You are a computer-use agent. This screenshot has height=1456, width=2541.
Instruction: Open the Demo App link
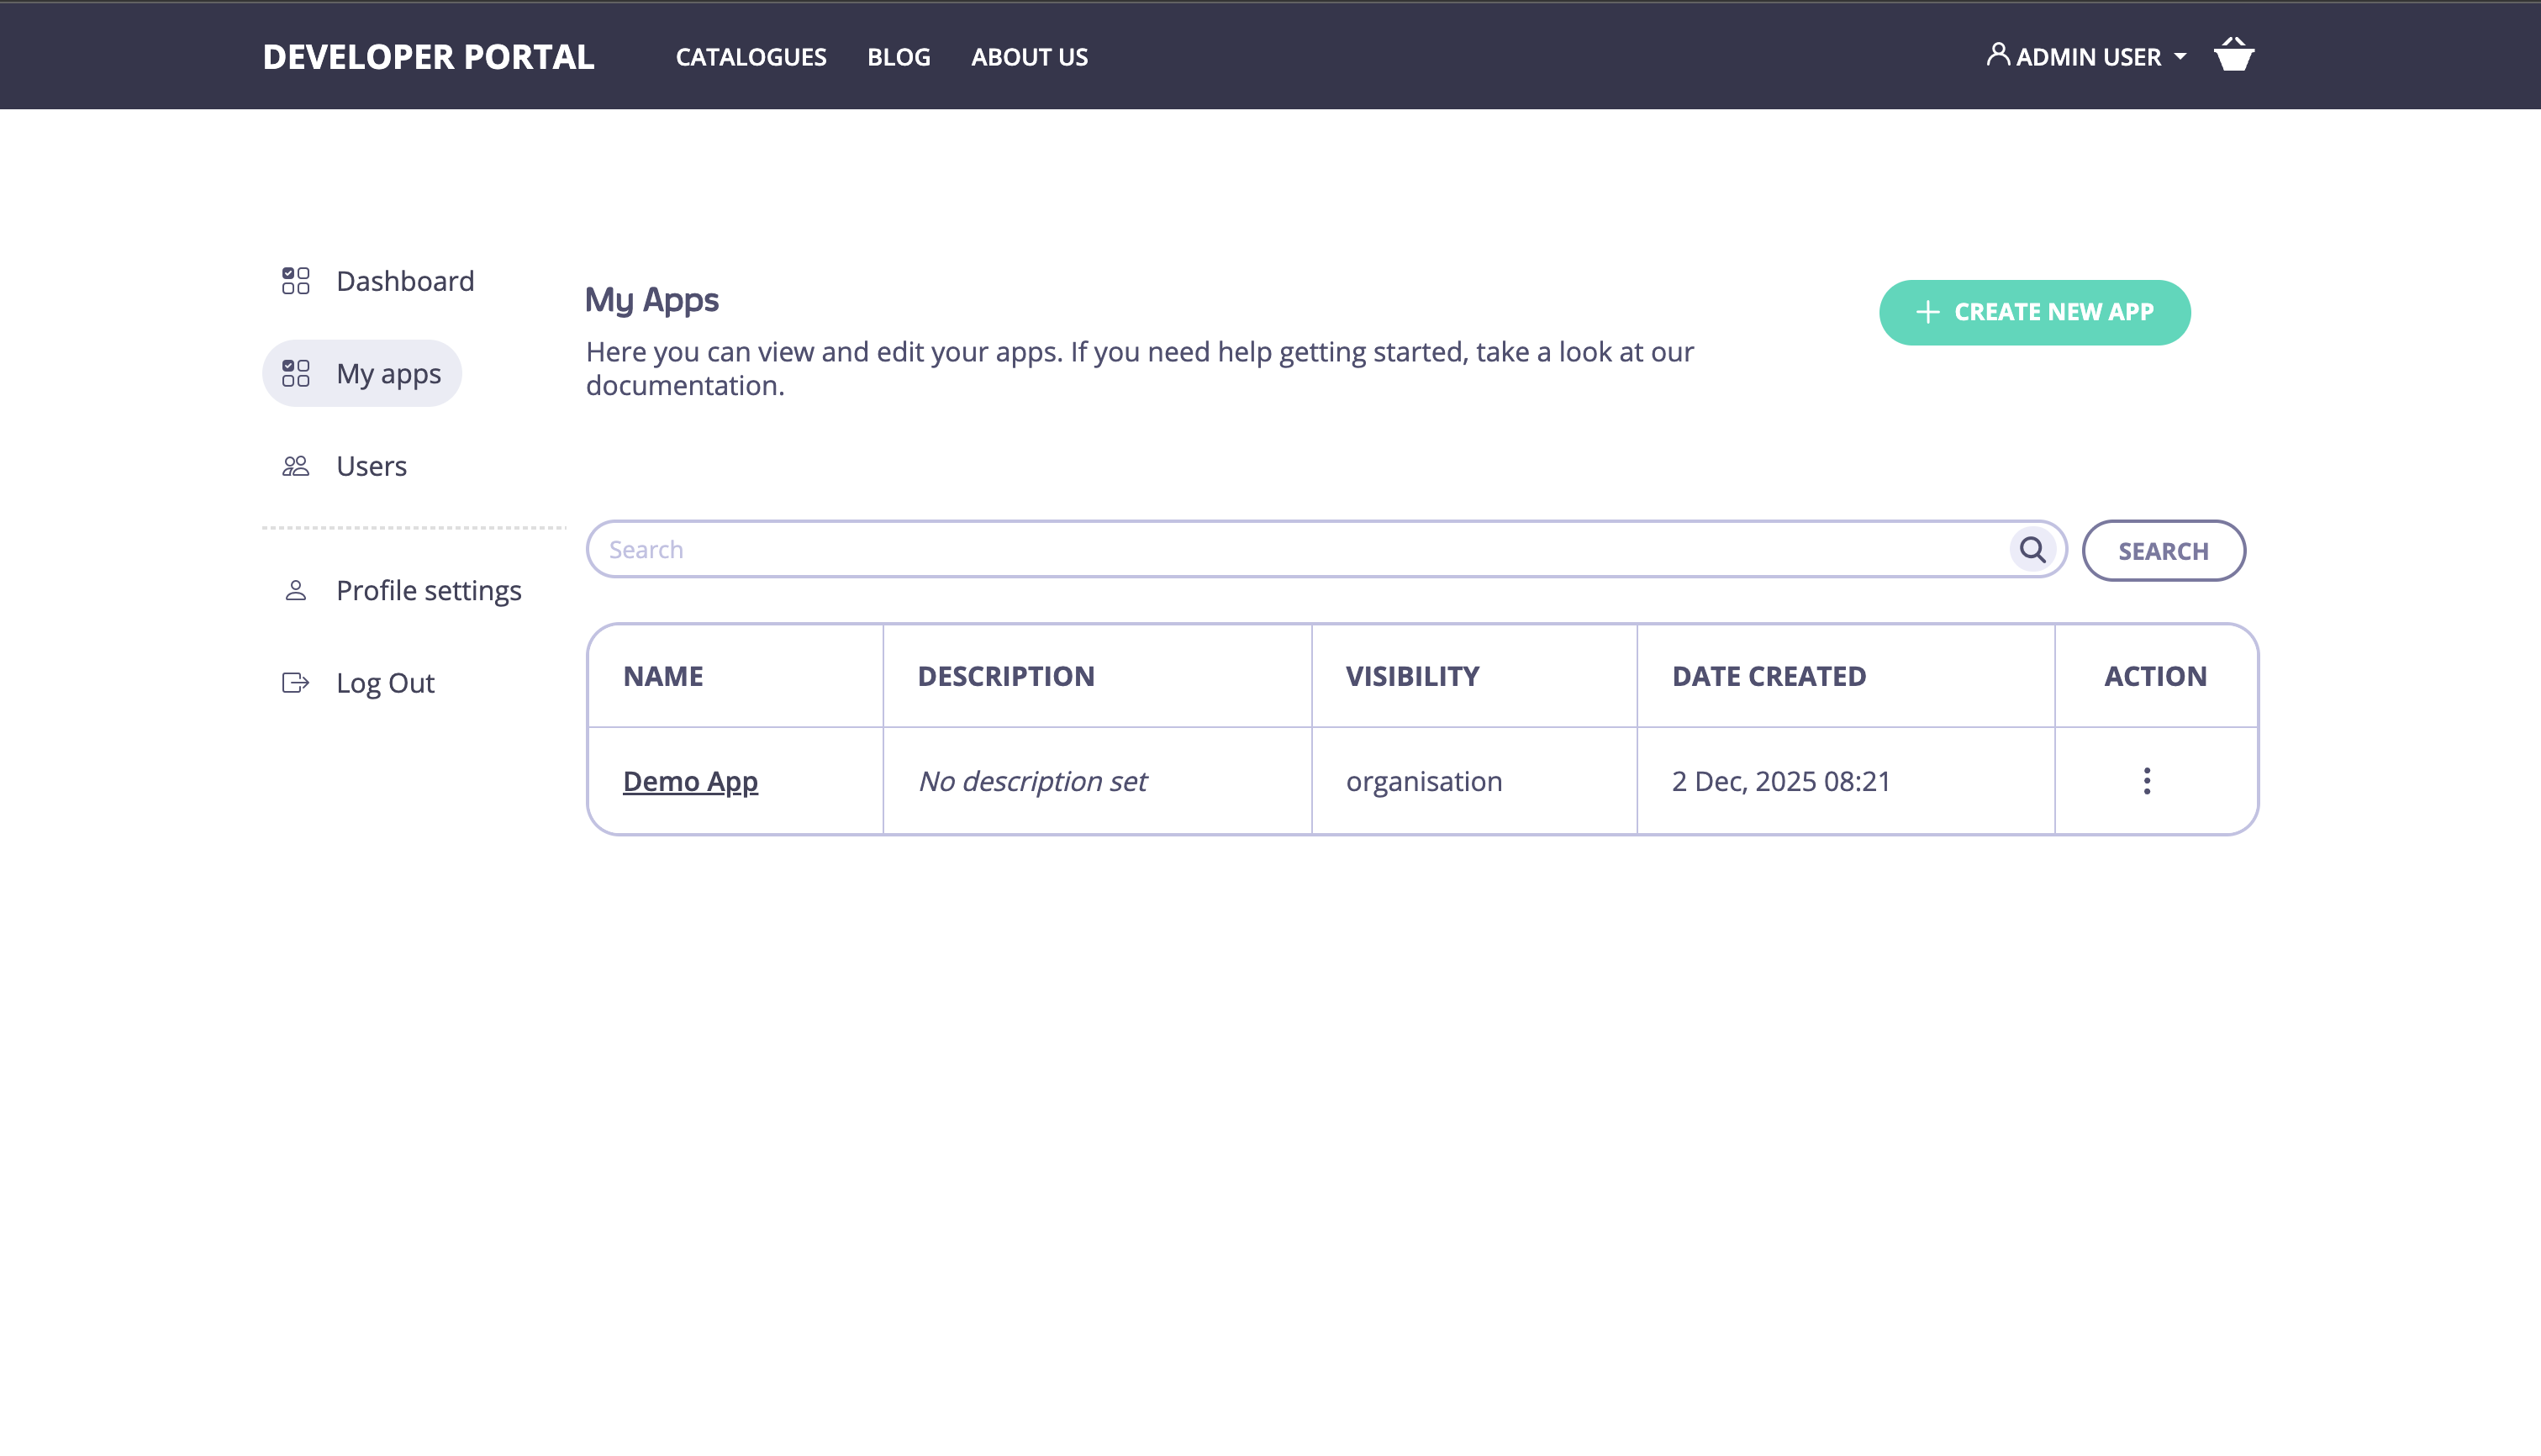[690, 781]
